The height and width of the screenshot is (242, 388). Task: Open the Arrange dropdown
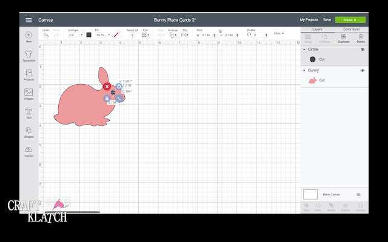[x=173, y=35]
